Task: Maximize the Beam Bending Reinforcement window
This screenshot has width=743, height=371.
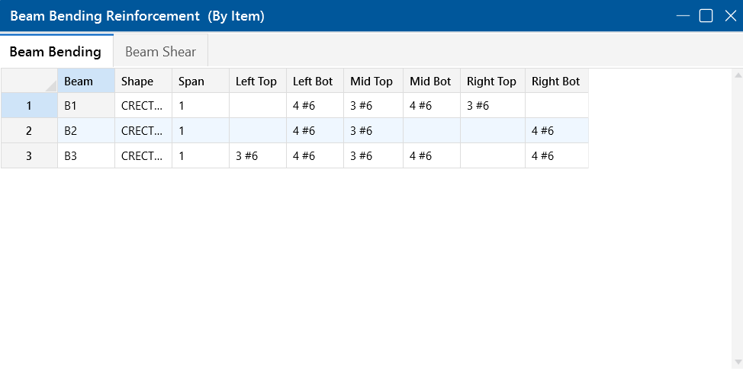Action: pos(706,16)
